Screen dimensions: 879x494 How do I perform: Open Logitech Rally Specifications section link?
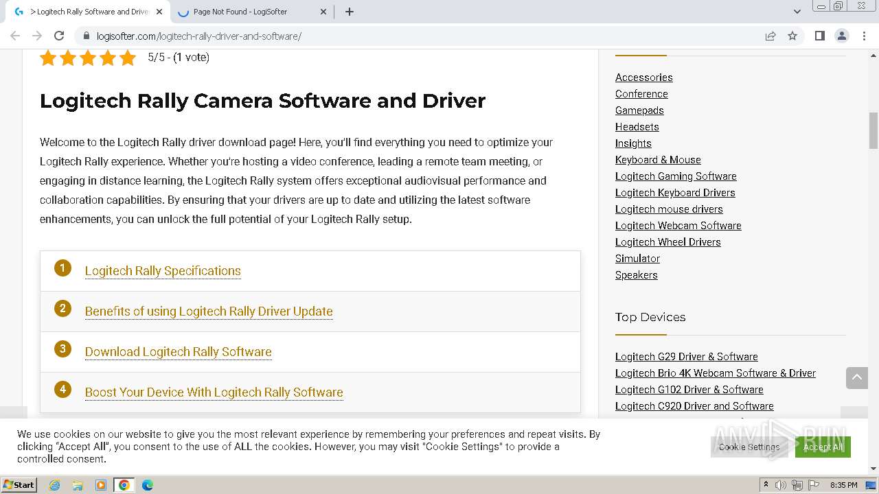(163, 271)
